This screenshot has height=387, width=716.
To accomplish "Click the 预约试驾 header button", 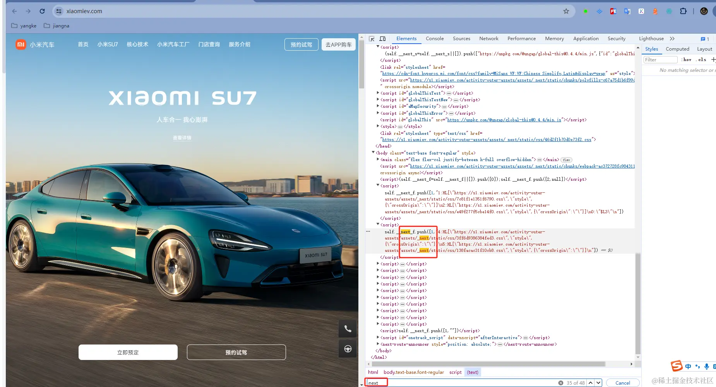I will click(301, 45).
